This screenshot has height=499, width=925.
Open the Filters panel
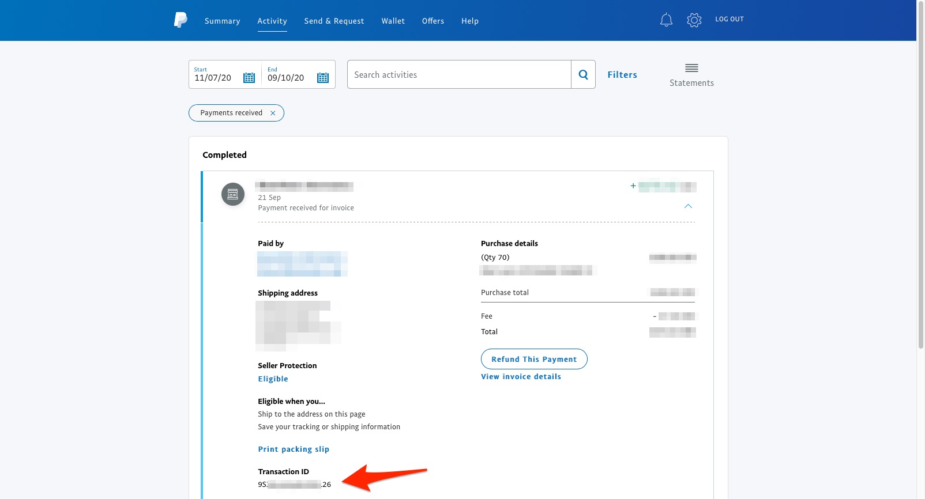pos(622,75)
